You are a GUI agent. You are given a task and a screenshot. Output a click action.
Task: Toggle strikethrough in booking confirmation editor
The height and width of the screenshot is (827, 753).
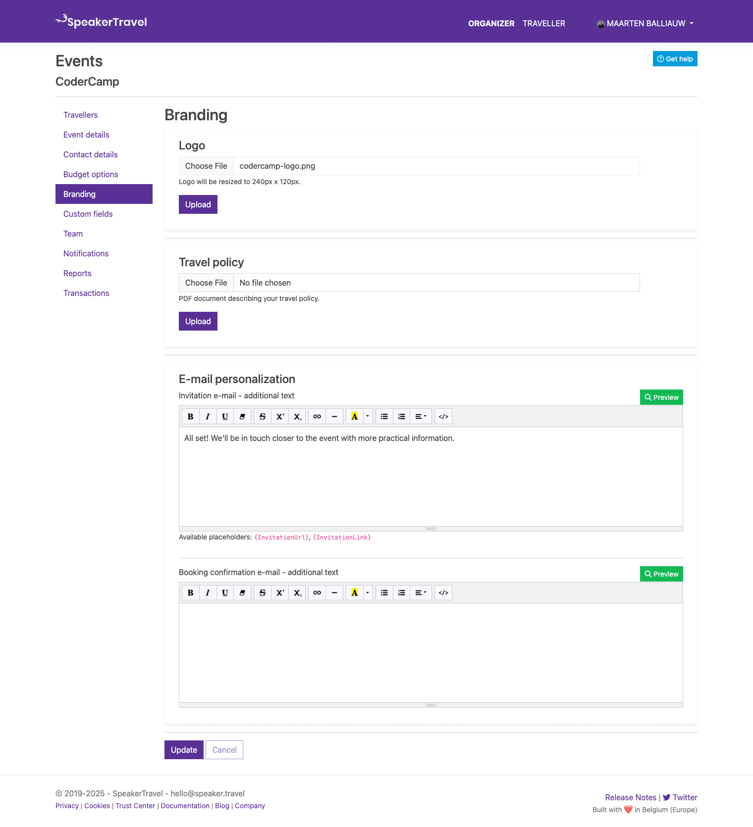263,593
